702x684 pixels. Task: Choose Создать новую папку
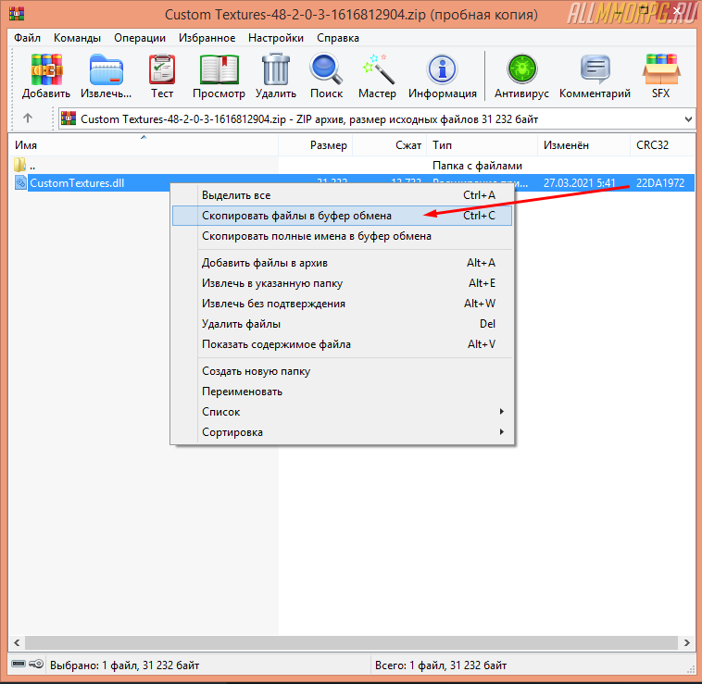[x=342, y=371]
